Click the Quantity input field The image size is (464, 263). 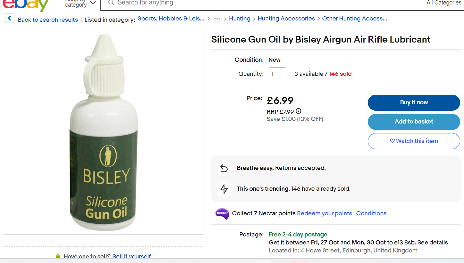pyautogui.click(x=277, y=74)
